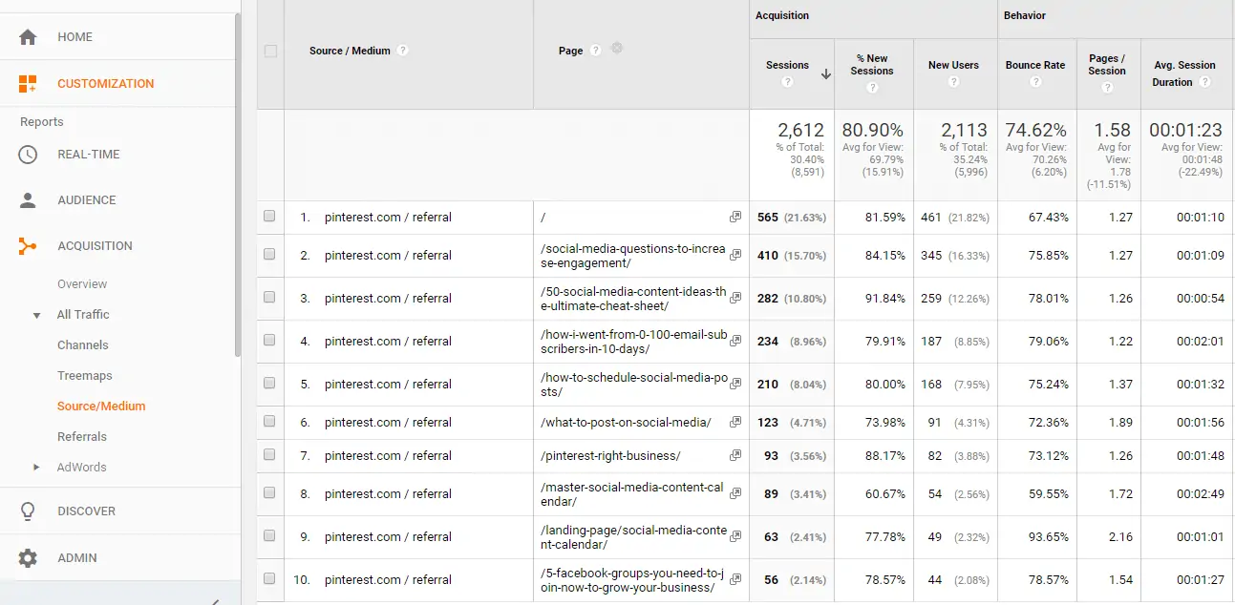This screenshot has width=1235, height=605.
Task: Open the Overview report
Action: 82,284
